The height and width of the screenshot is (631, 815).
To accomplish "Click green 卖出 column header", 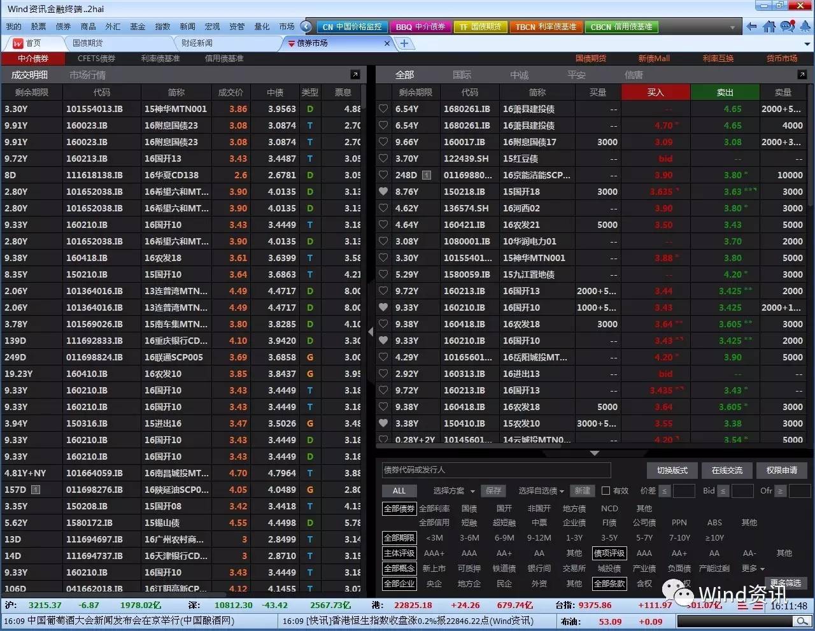I will [725, 92].
